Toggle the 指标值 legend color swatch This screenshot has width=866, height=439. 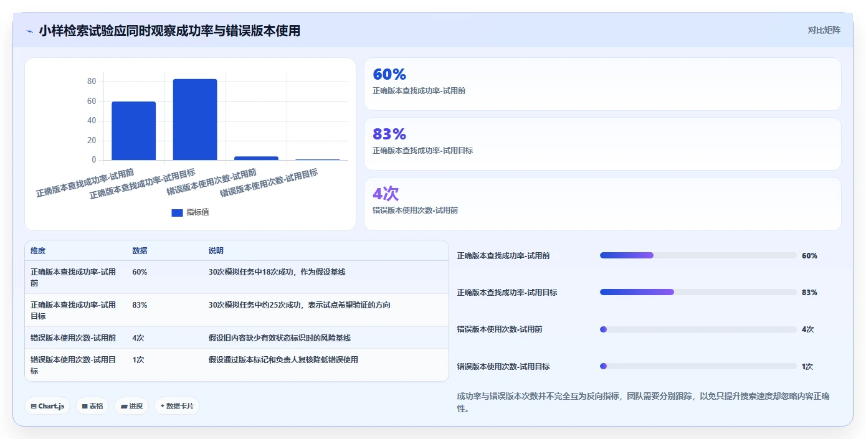point(177,212)
